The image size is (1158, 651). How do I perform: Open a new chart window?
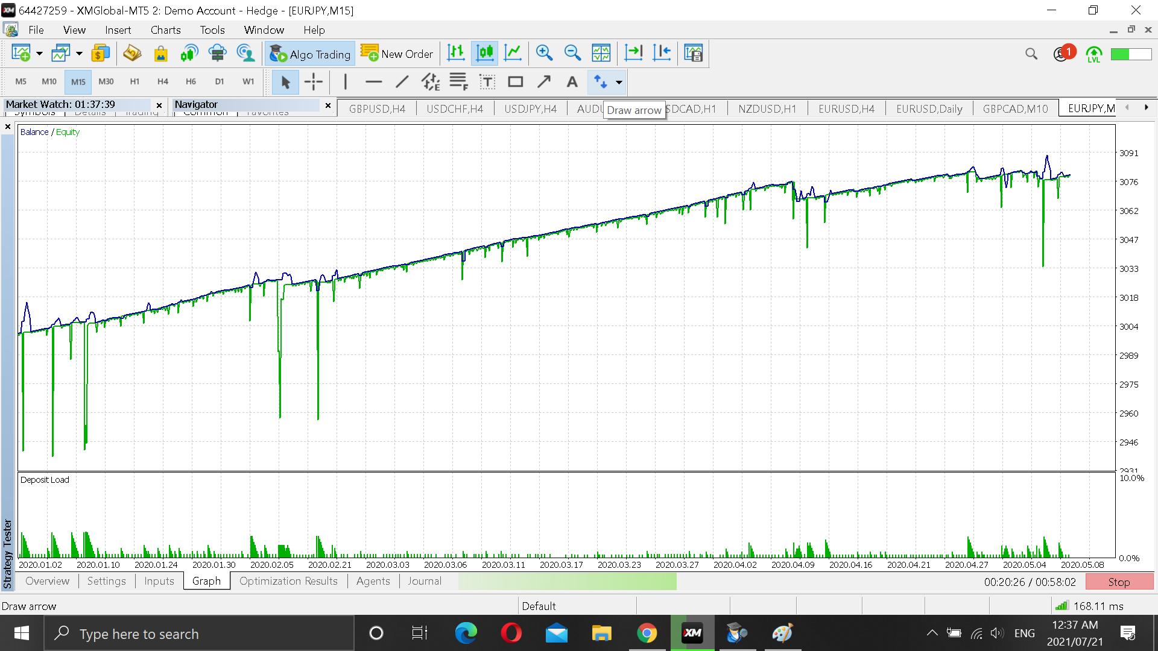[x=21, y=54]
